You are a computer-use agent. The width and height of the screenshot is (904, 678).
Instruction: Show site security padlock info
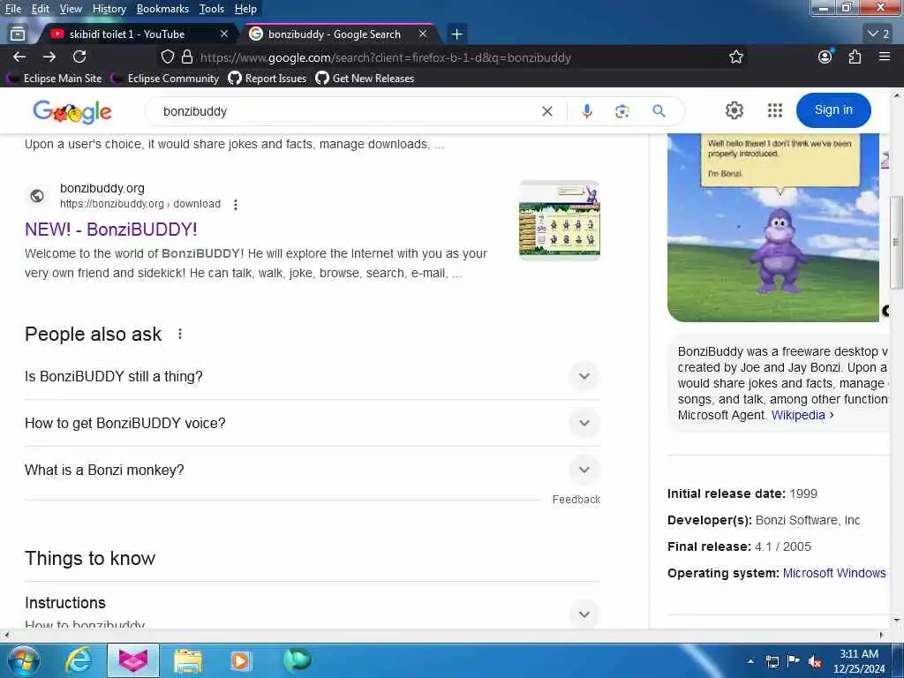click(x=187, y=56)
